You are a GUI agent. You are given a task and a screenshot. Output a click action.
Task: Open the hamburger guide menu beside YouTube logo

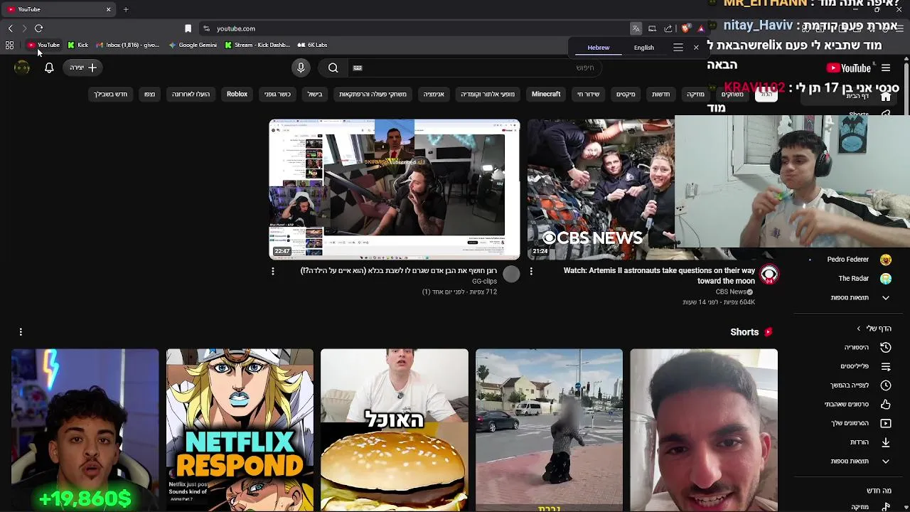pyautogui.click(x=886, y=68)
